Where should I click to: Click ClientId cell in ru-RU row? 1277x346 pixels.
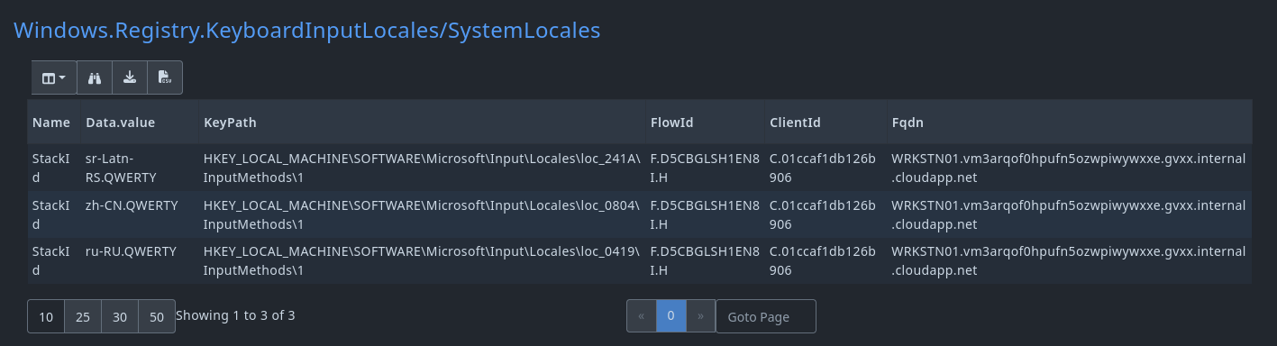click(x=825, y=261)
